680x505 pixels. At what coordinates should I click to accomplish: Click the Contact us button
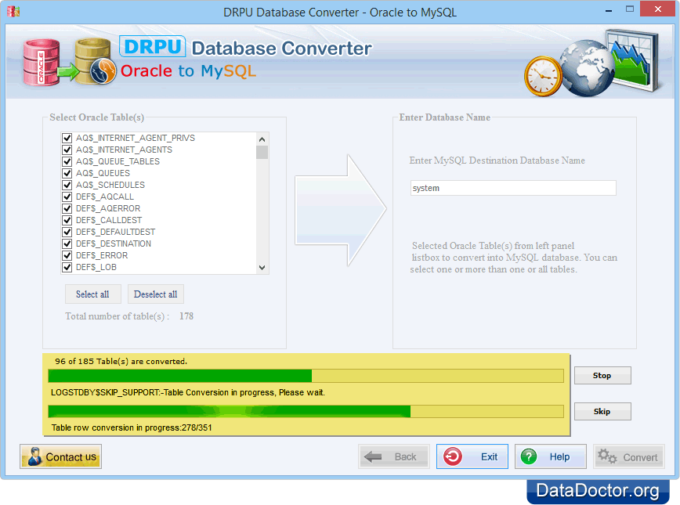pyautogui.click(x=61, y=456)
